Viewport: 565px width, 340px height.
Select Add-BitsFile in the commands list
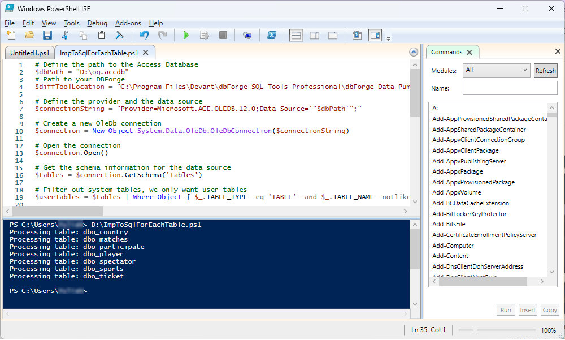click(x=449, y=224)
